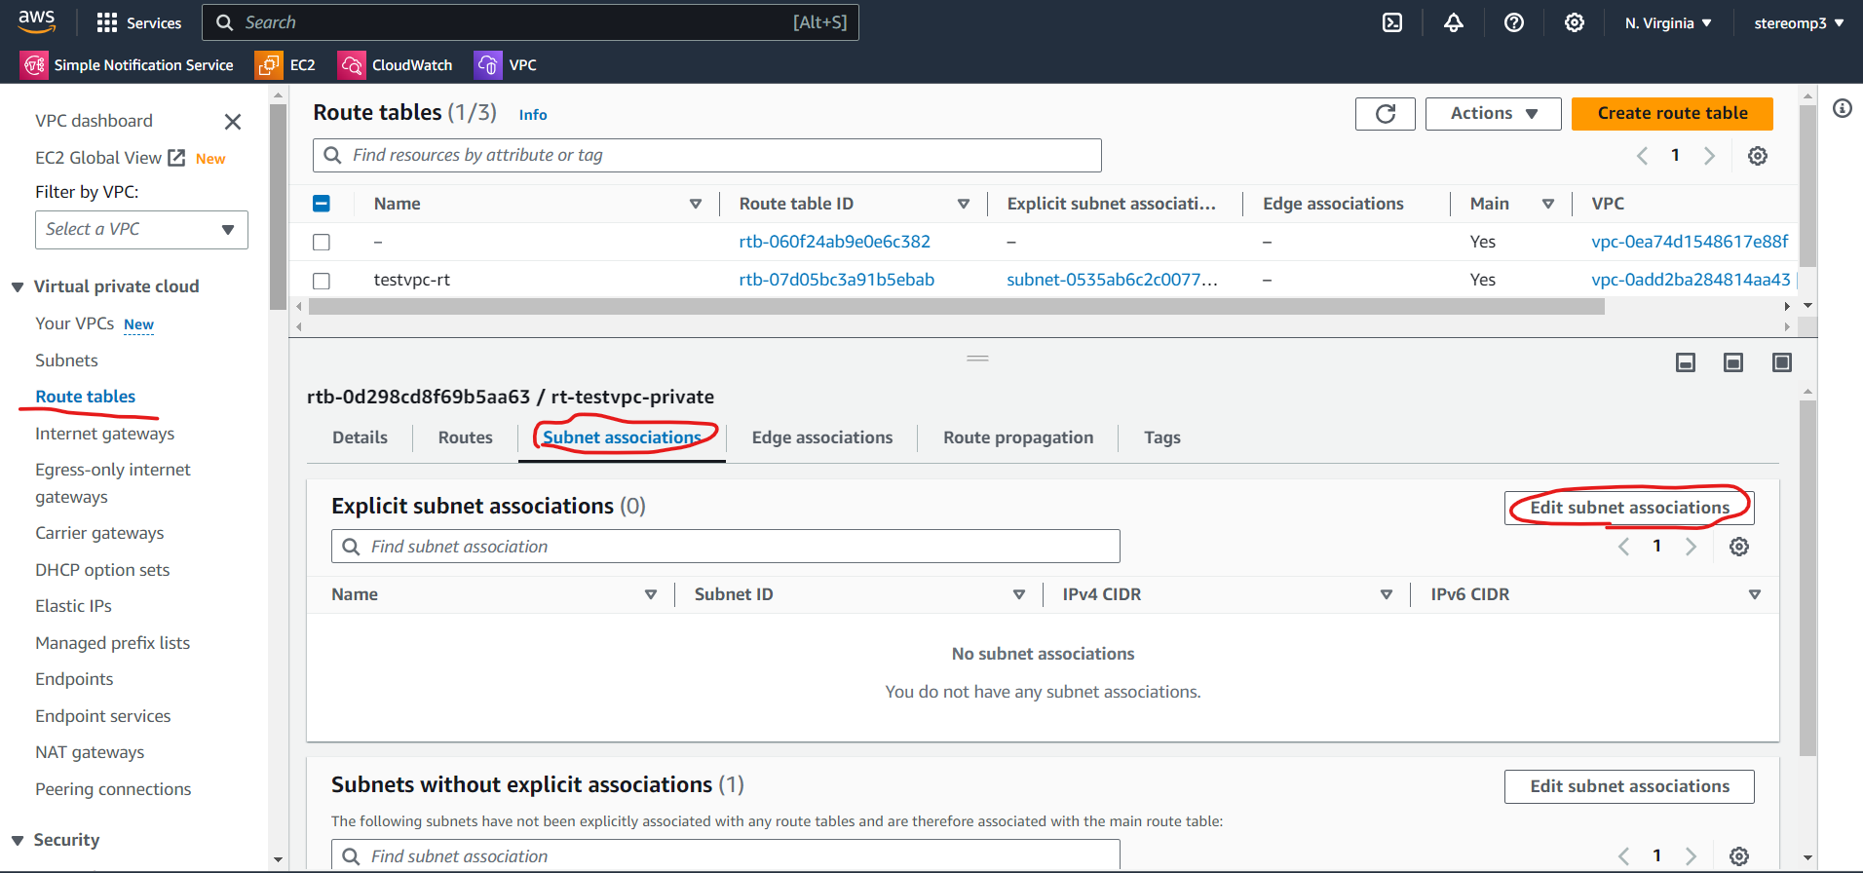Click the Create route table button
Image resolution: width=1863 pixels, height=873 pixels.
pyautogui.click(x=1672, y=114)
